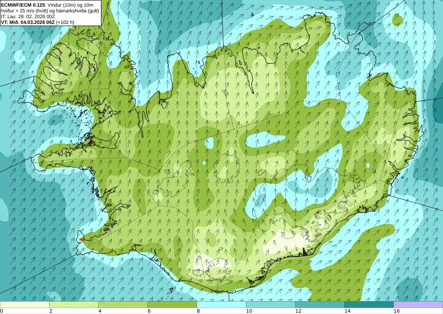
Task: Click the valid time "VT: Mið. 04.03.2026 06Z"
Action: click(27, 22)
